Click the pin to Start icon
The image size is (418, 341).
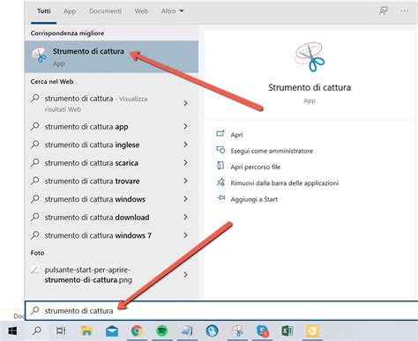[x=220, y=198]
